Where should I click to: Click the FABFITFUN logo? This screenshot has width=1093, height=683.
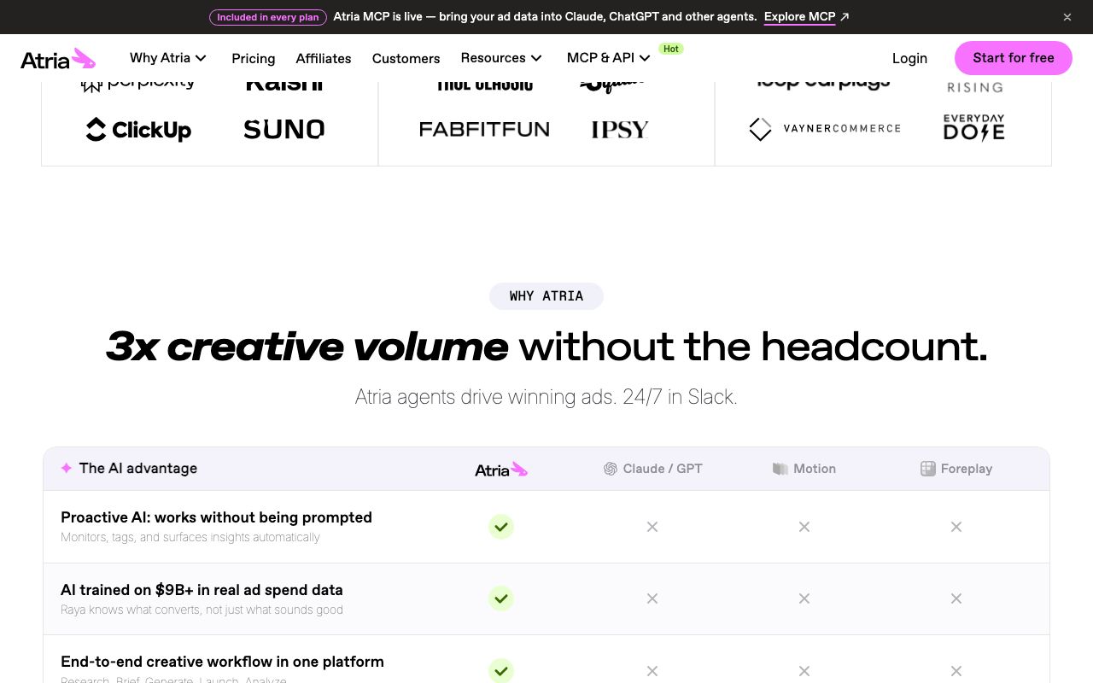(484, 130)
